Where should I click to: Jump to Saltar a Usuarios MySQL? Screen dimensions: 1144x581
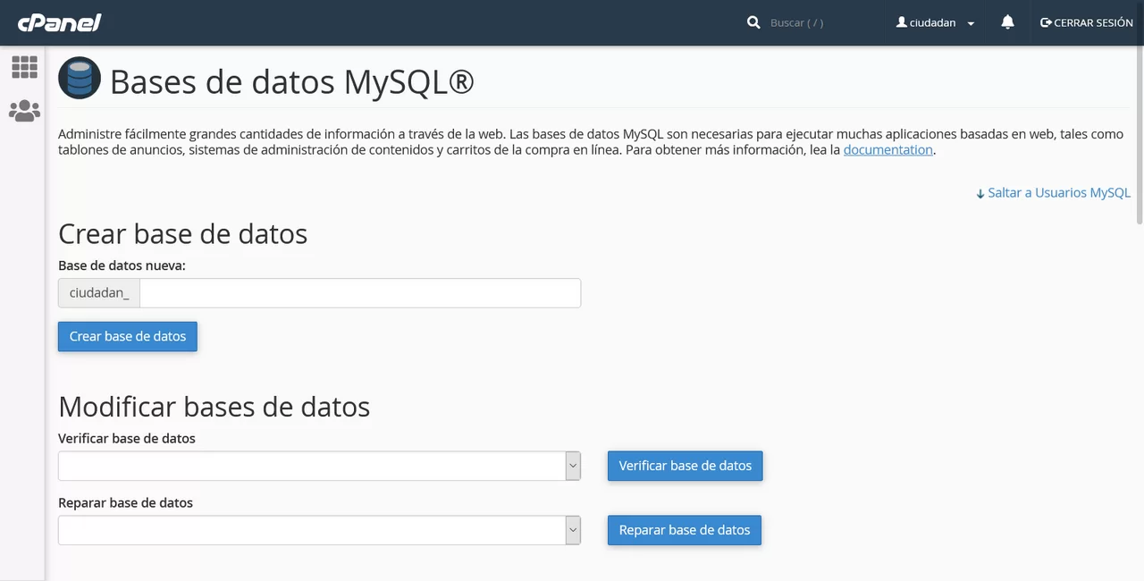tap(1053, 192)
